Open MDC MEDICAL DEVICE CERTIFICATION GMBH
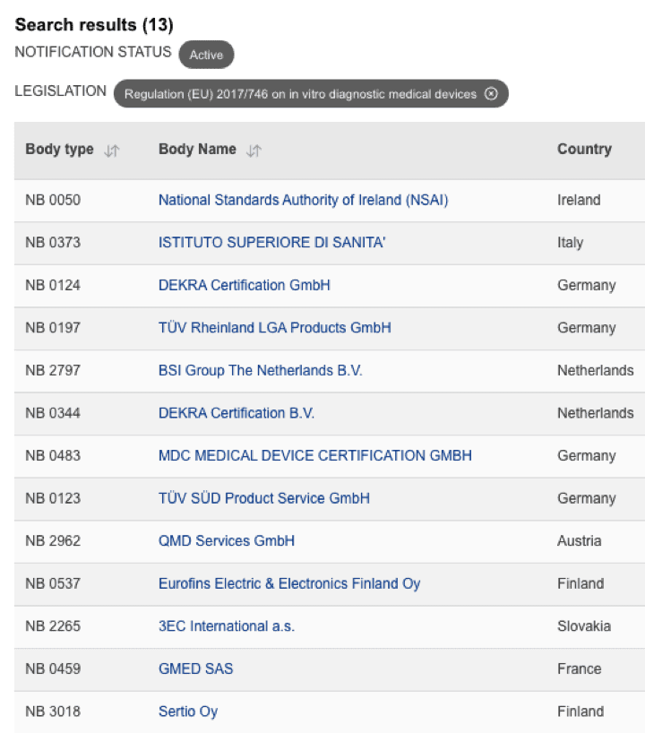645x733 pixels. tap(314, 455)
